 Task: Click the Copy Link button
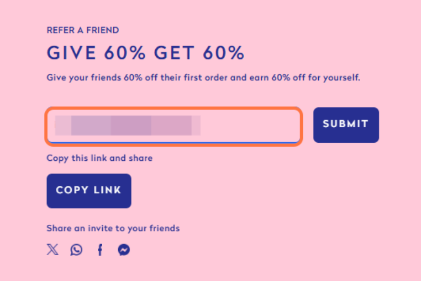click(89, 191)
